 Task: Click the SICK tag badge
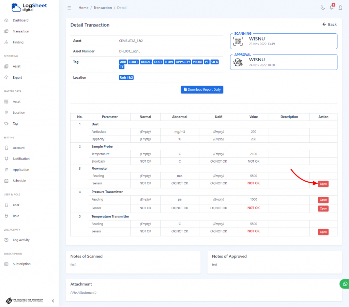[x=215, y=62]
